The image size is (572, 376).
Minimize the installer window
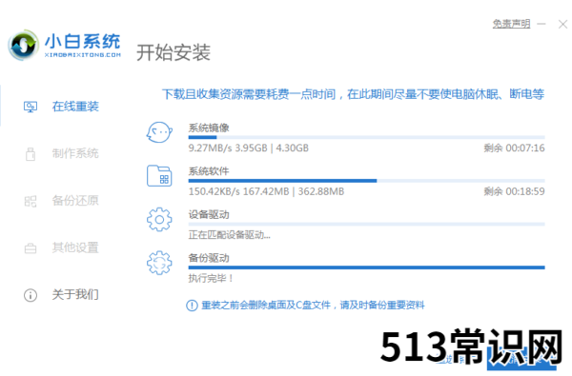click(x=541, y=24)
